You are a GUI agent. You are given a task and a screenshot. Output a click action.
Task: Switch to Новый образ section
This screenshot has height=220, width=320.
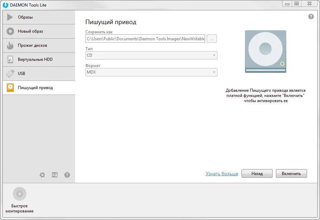coord(39,31)
